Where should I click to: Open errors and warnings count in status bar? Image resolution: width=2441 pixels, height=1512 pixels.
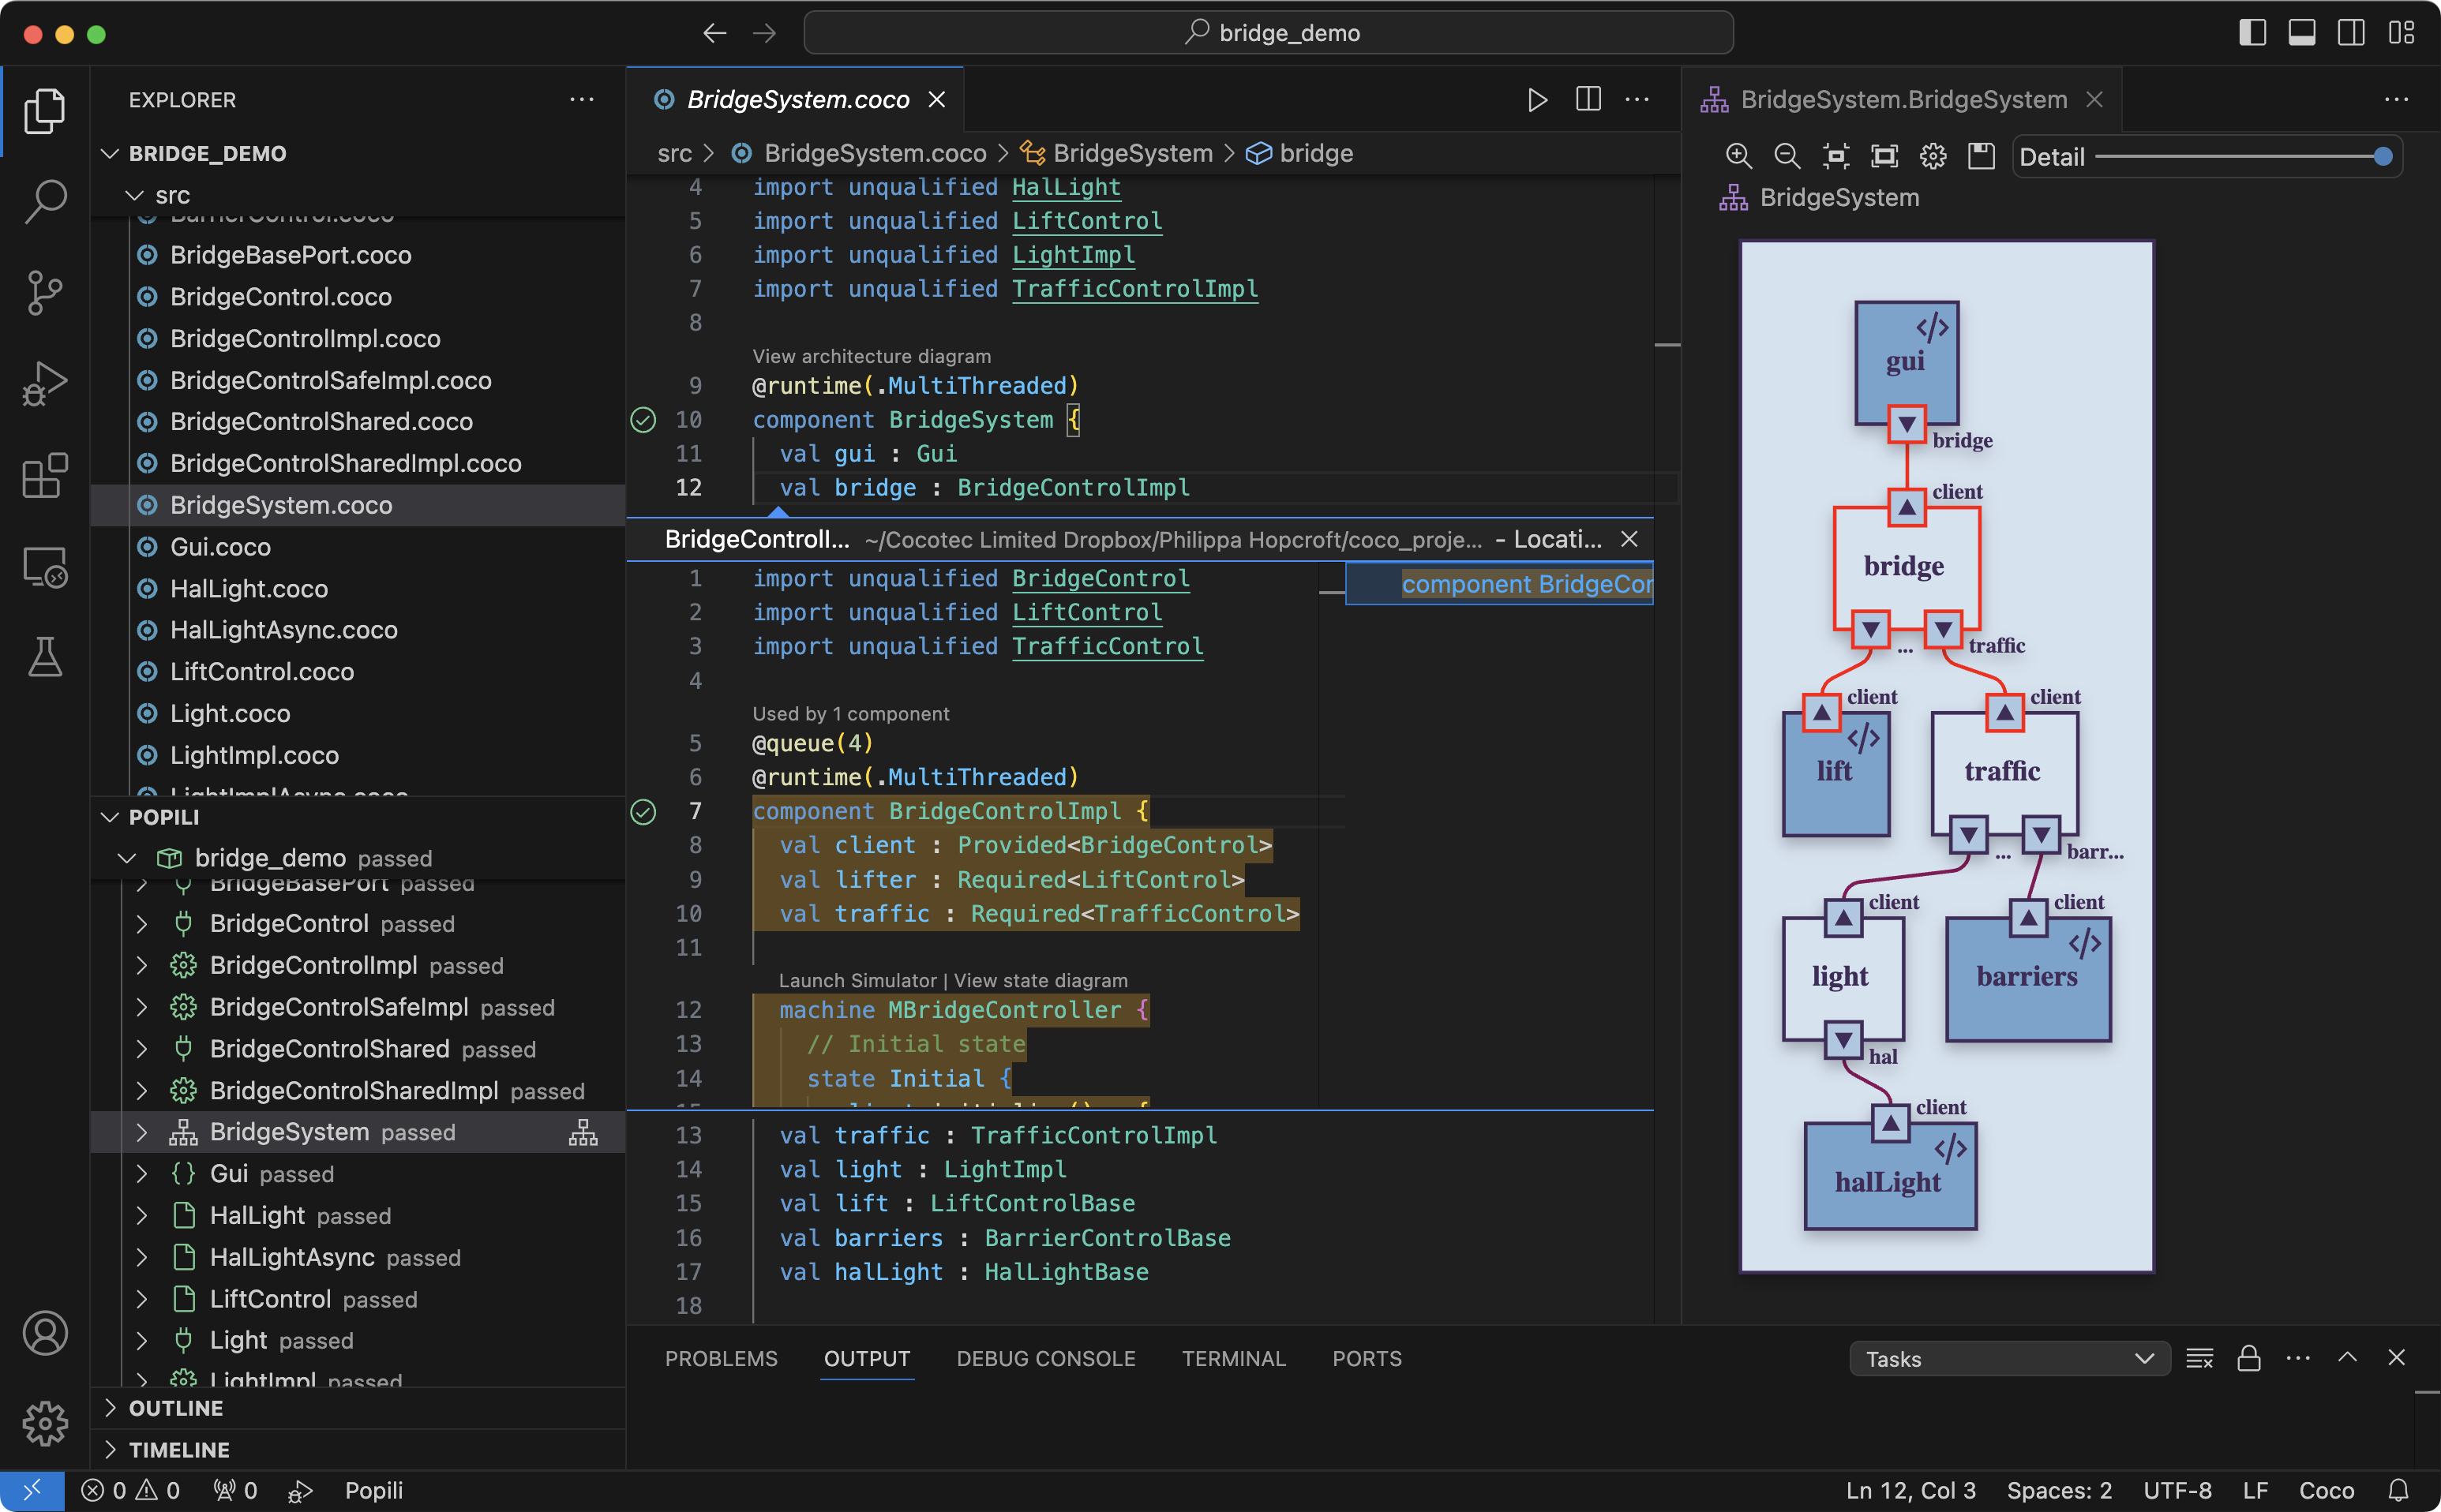point(130,1490)
